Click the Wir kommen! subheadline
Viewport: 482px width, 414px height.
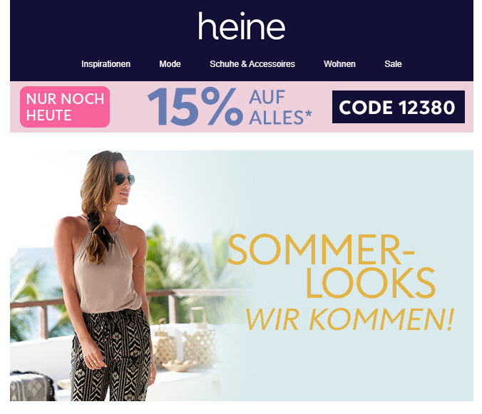coord(350,319)
